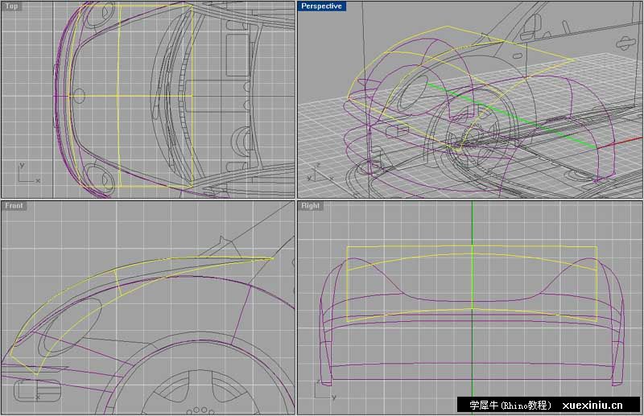Viewport: 644px width, 416px height.
Task: Activate the Top viewport title label
Action: 11,6
